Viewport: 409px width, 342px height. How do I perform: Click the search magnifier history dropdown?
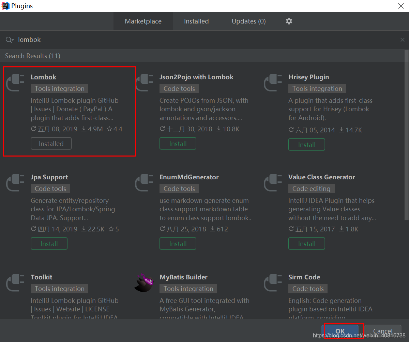pos(10,40)
